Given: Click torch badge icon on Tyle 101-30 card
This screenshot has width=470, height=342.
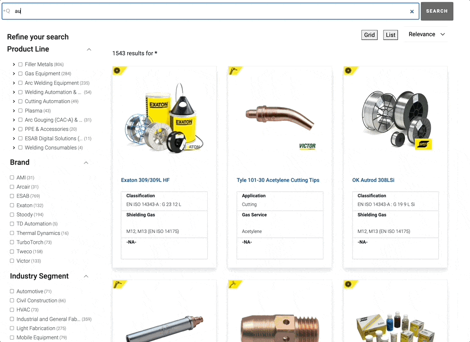Looking at the screenshot, I should 233,71.
